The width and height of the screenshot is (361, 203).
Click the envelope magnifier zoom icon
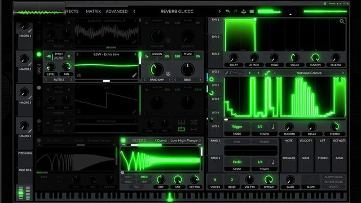coord(342,21)
